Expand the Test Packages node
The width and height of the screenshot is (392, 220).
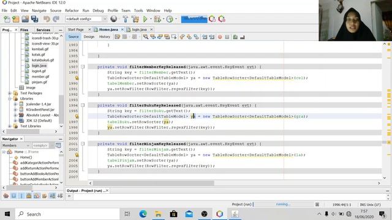tap(10, 93)
